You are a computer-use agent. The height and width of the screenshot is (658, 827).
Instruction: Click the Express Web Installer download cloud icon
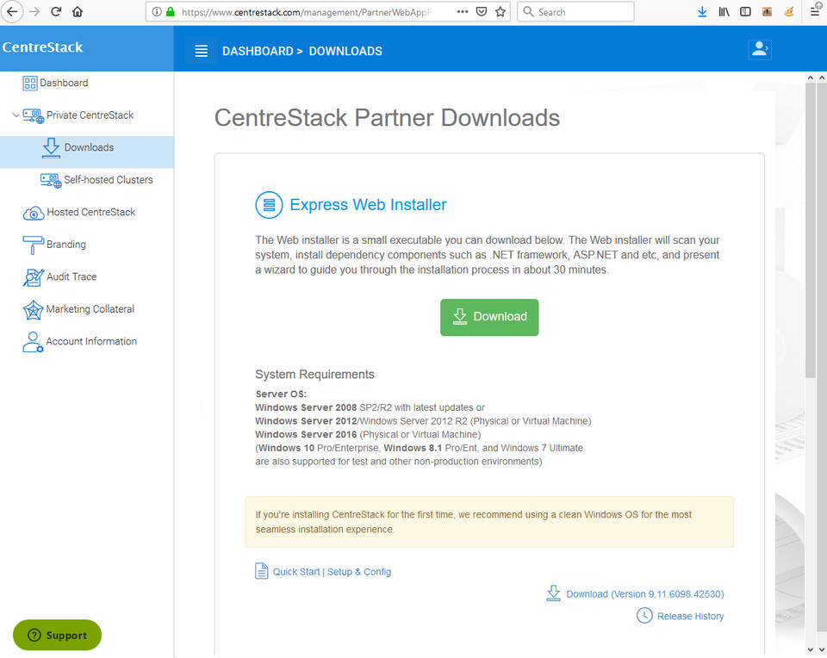click(269, 205)
